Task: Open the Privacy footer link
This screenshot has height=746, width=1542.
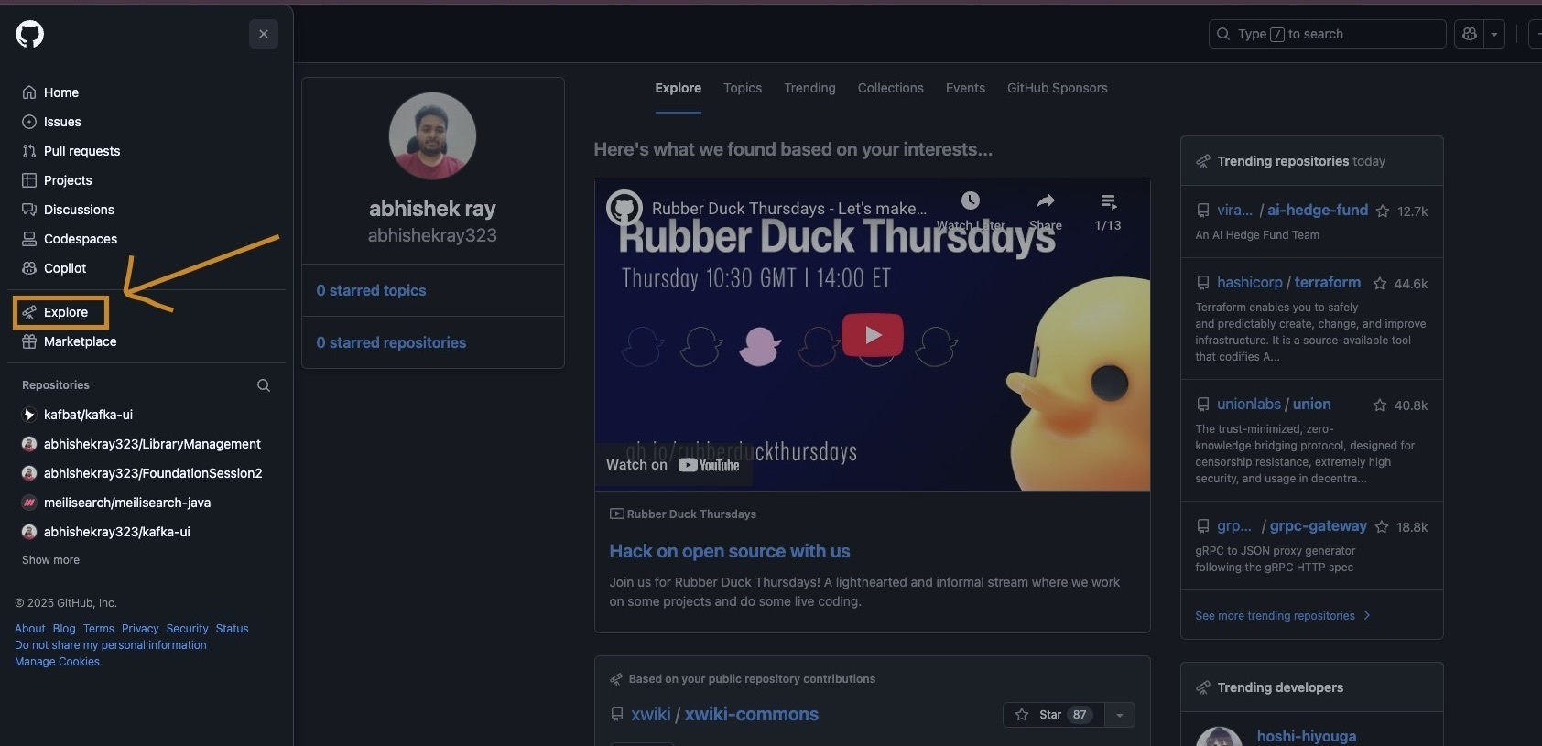Action: (140, 629)
